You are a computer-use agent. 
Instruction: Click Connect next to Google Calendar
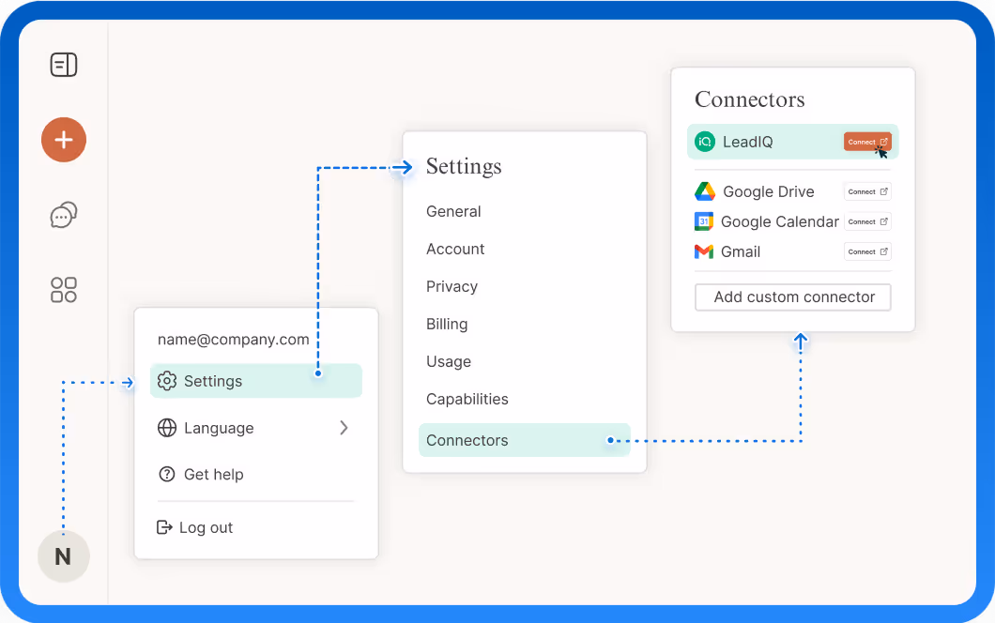point(866,221)
